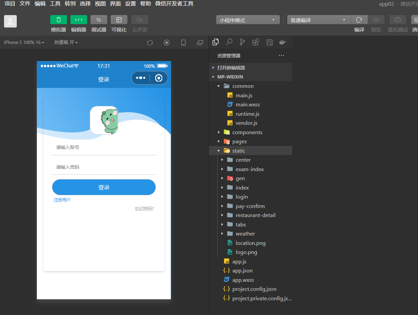Toggle the 调试器 debugger panel button
The width and height of the screenshot is (418, 315).
99,19
